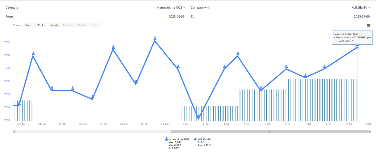Toggle Hanna nitrite NO2 series in legend

pos(179,139)
